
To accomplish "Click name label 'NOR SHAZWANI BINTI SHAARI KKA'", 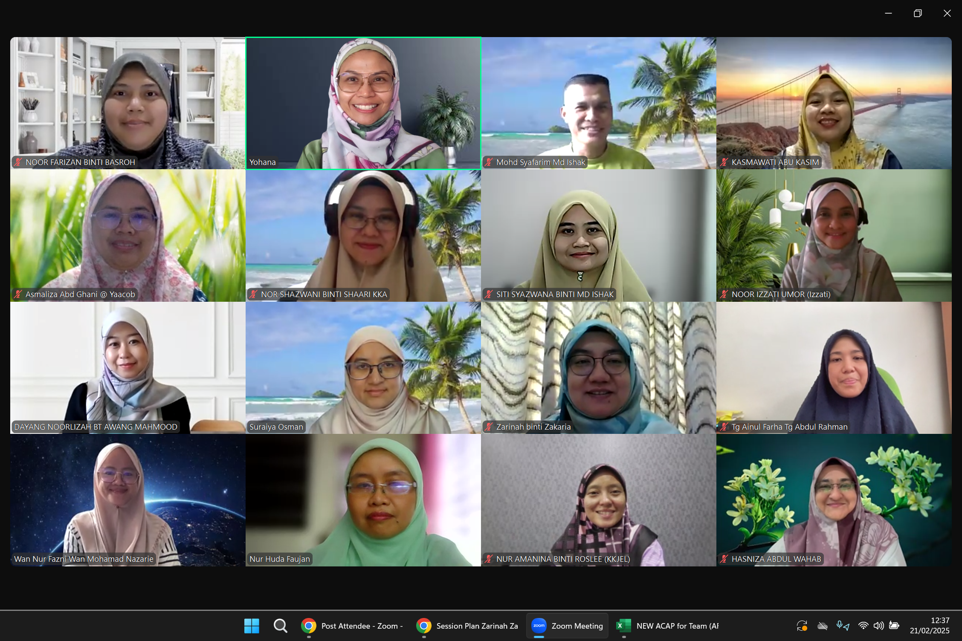I will [324, 294].
